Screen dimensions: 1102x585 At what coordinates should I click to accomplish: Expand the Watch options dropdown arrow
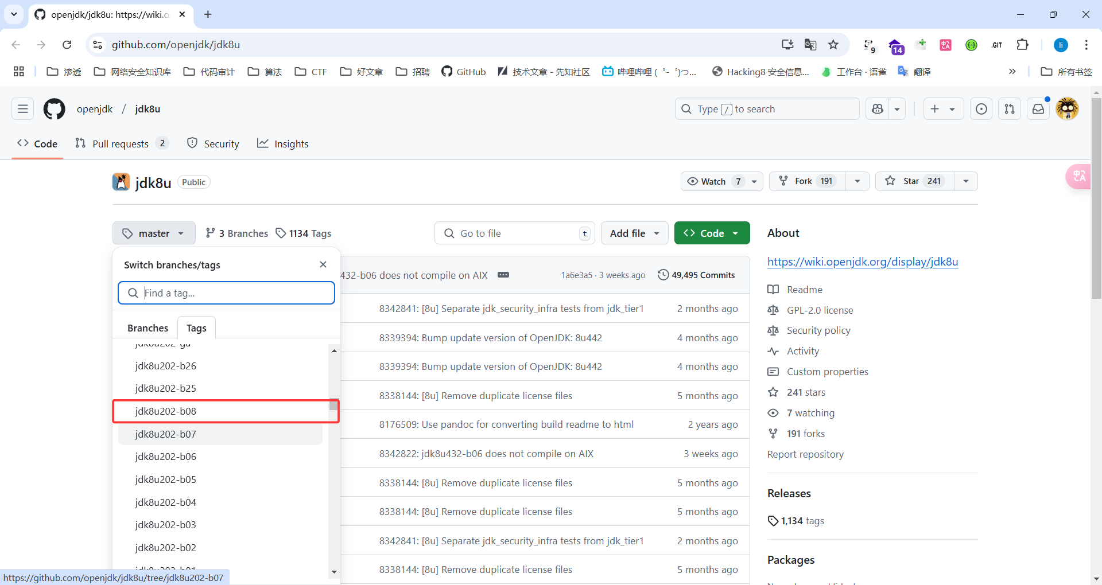pyautogui.click(x=755, y=181)
